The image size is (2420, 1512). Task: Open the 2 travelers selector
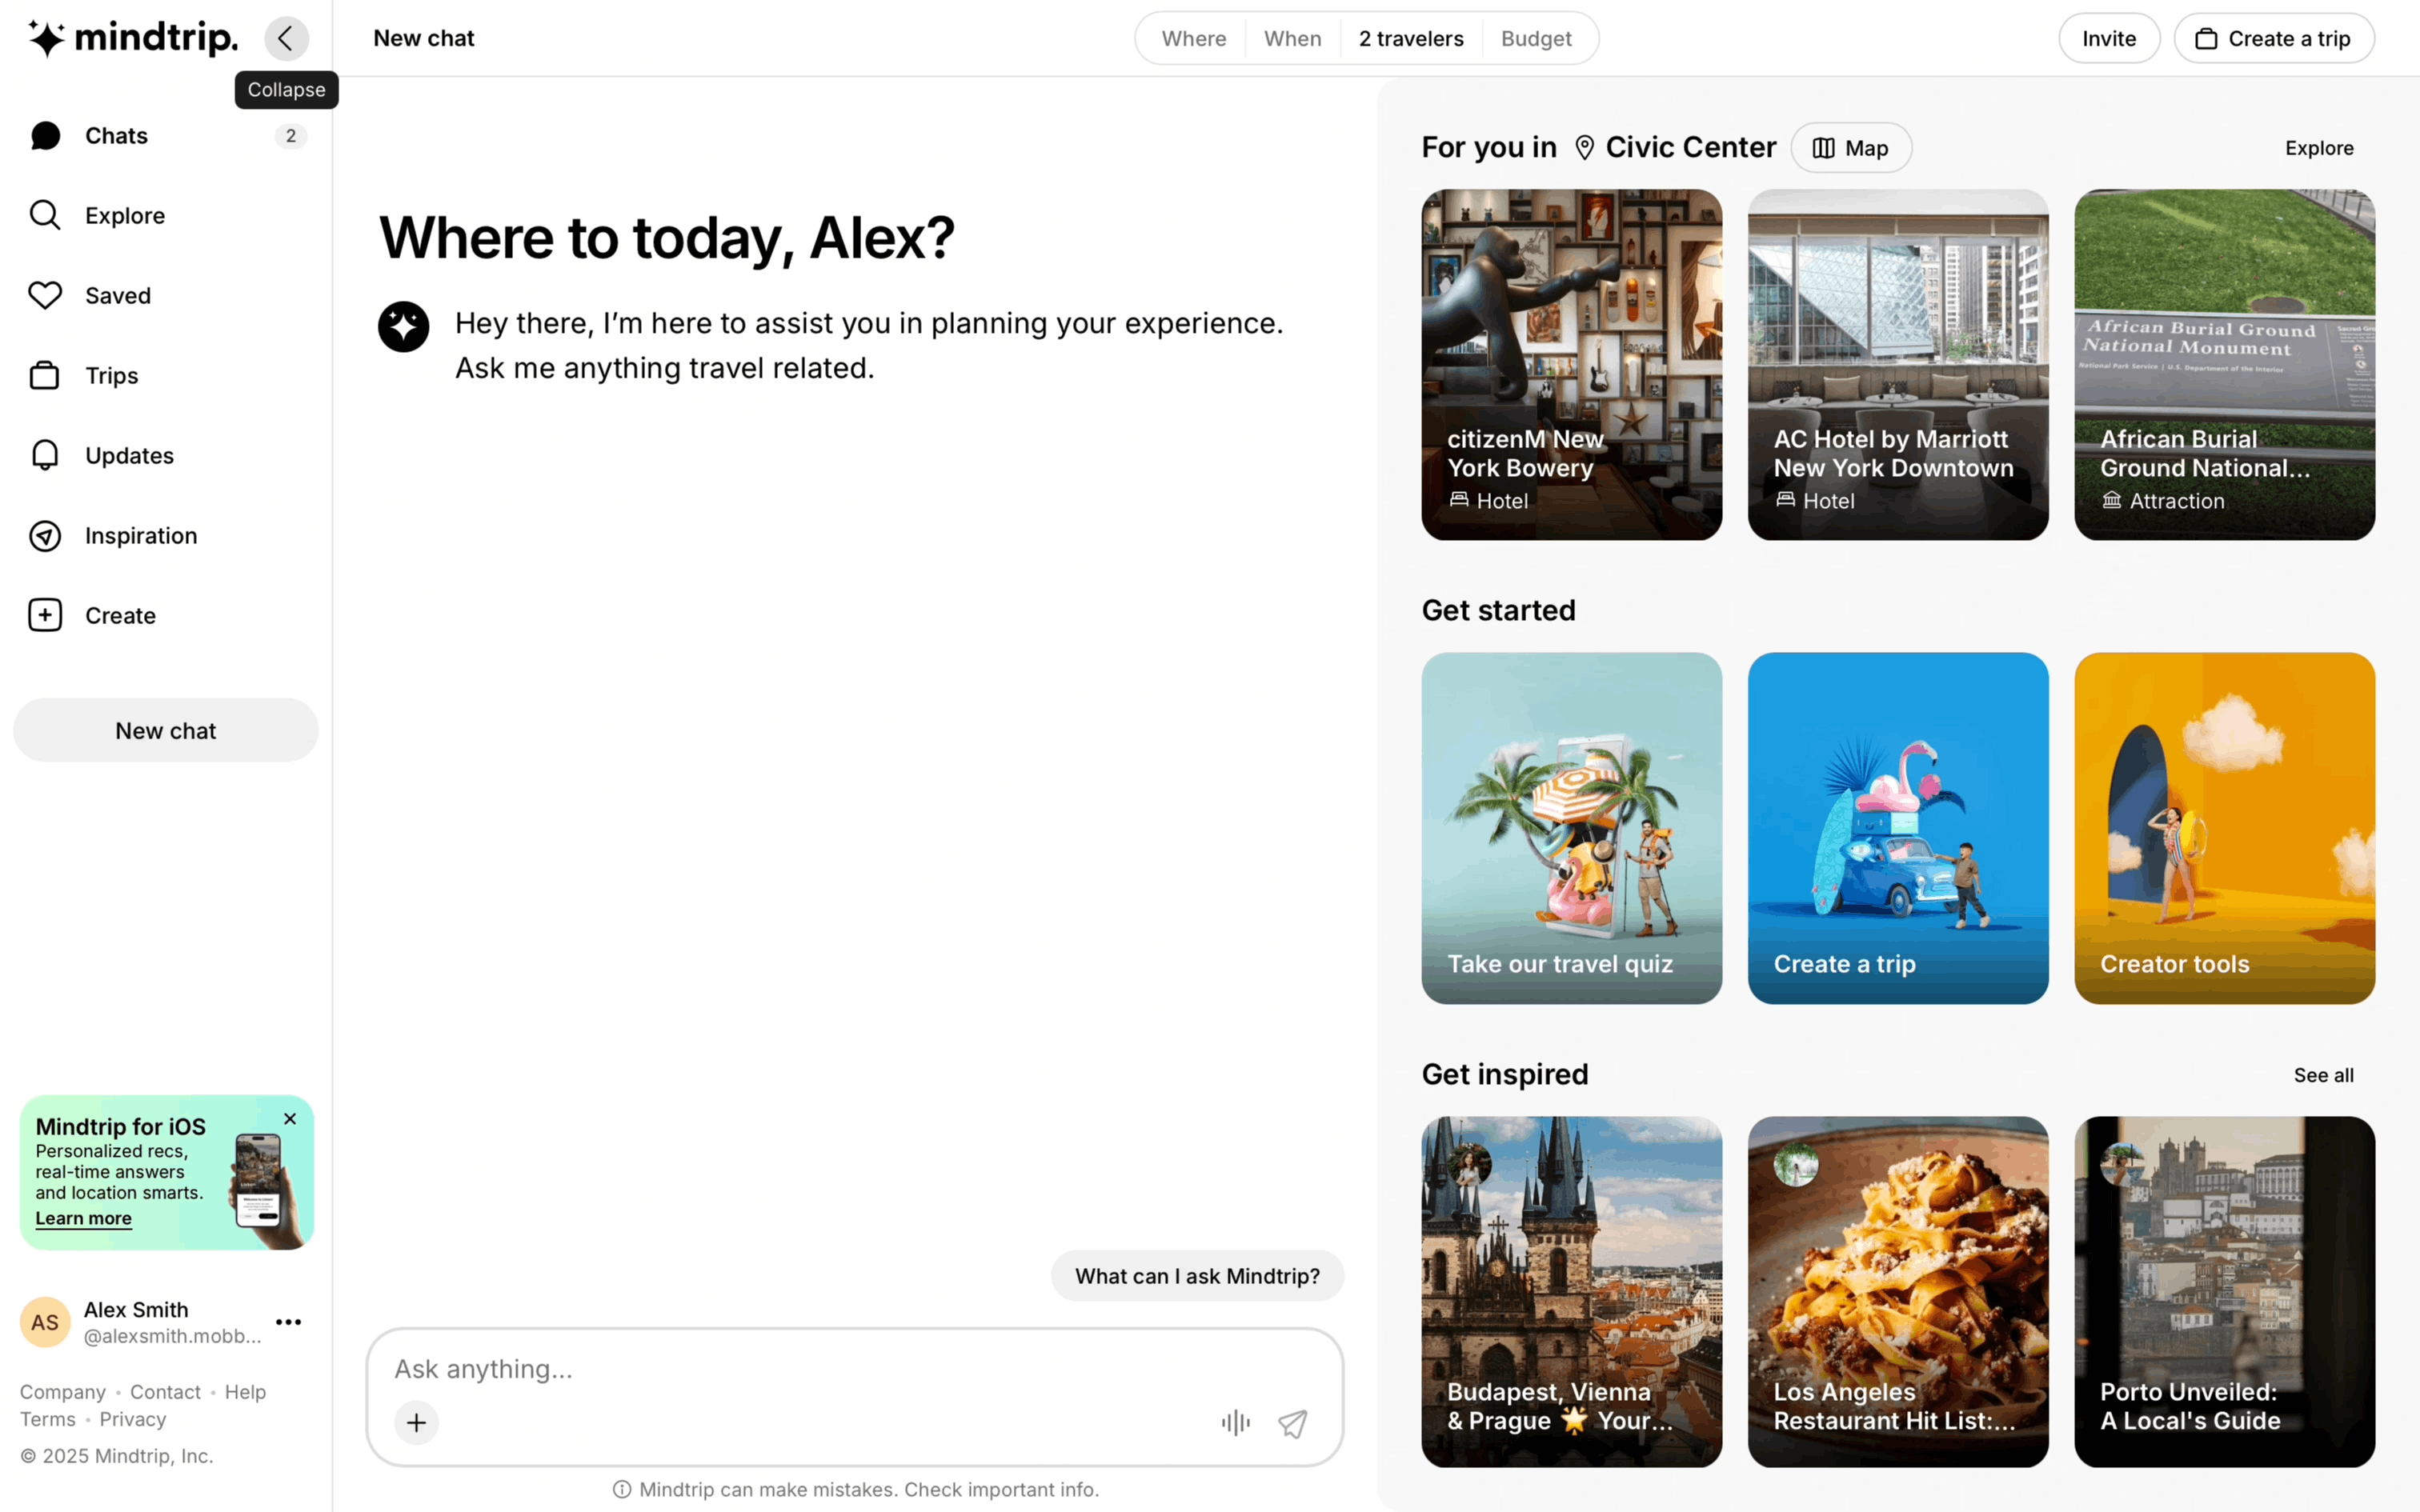[1410, 38]
